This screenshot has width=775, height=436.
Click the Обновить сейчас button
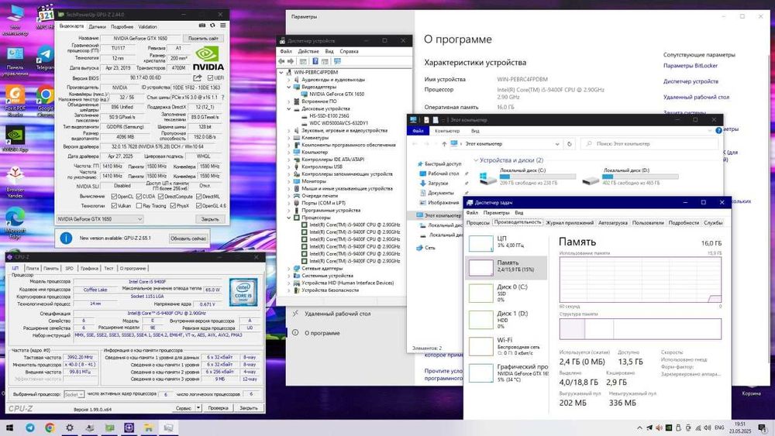click(188, 239)
